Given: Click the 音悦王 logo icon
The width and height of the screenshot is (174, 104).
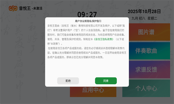Looking at the screenshot, I should 13,8.
